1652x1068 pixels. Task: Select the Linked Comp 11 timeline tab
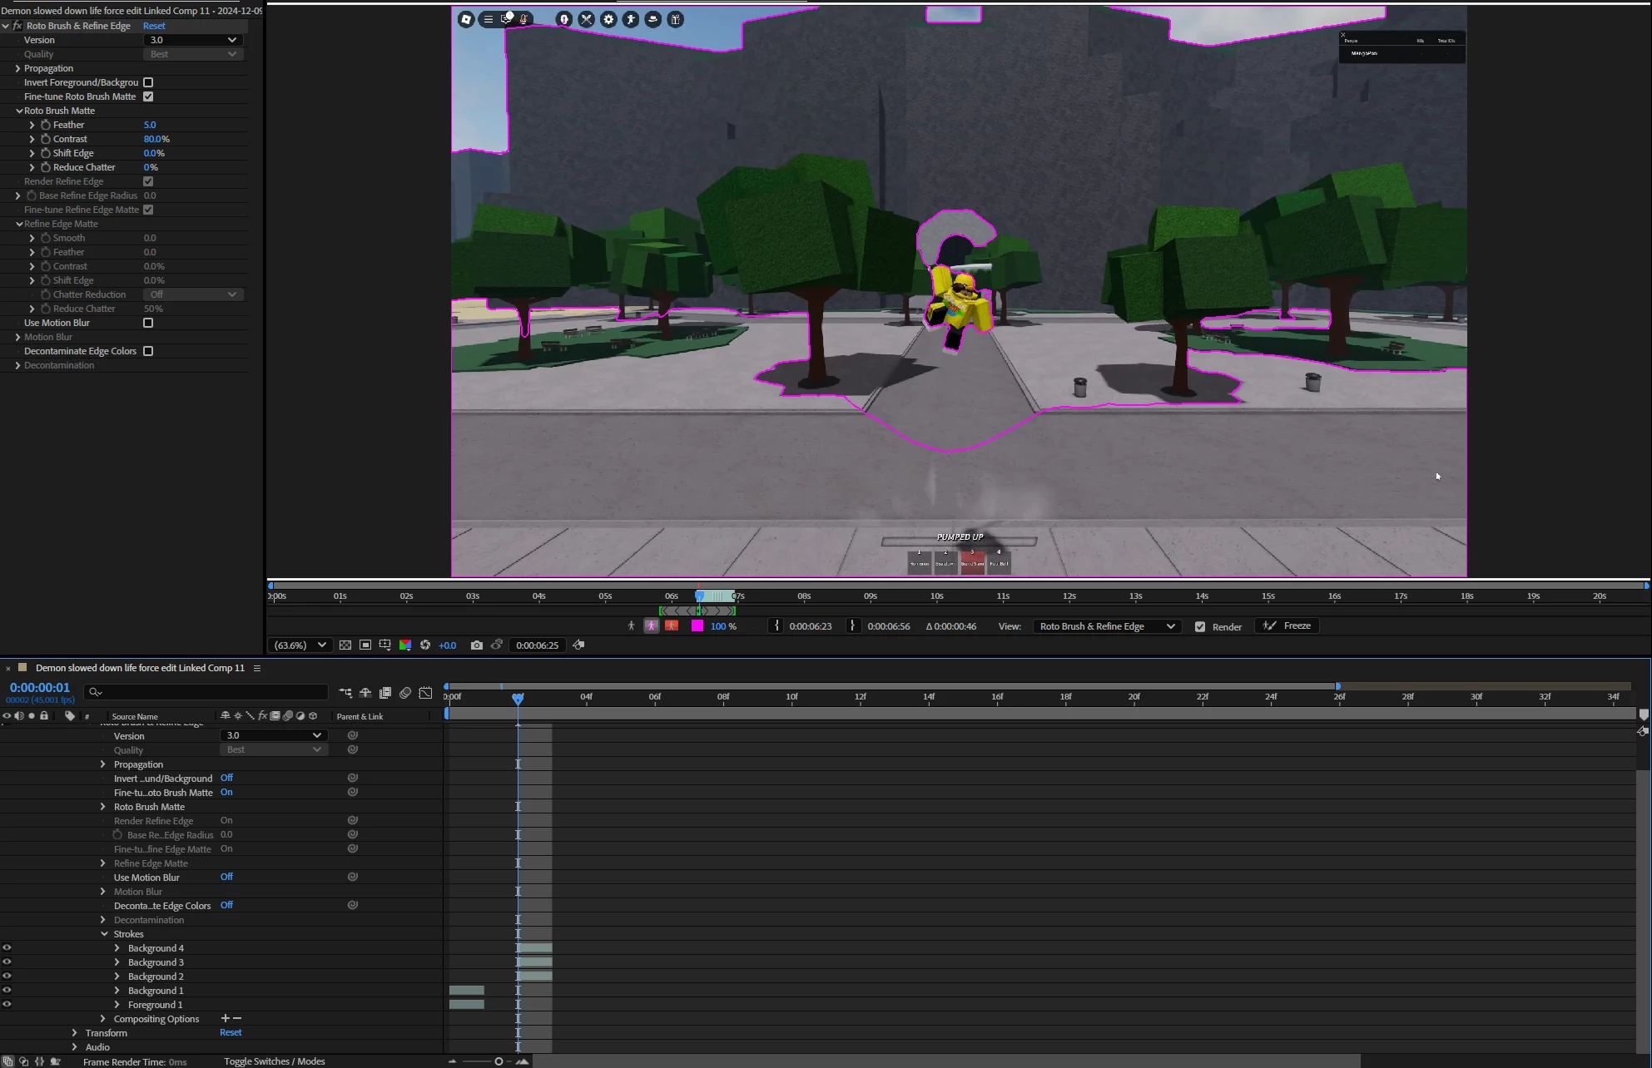coord(140,668)
